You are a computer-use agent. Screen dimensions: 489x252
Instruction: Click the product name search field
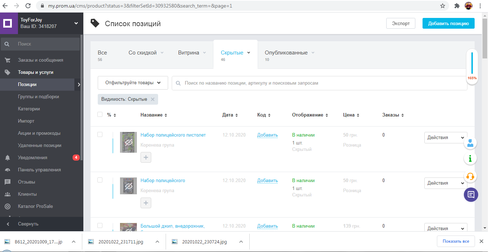pos(319,83)
